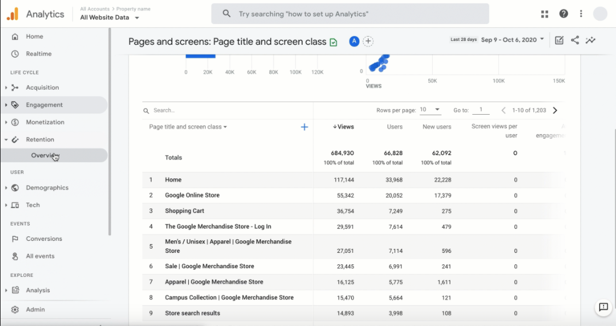The width and height of the screenshot is (616, 326).
Task: Go to next page of table rows
Action: tap(555, 110)
